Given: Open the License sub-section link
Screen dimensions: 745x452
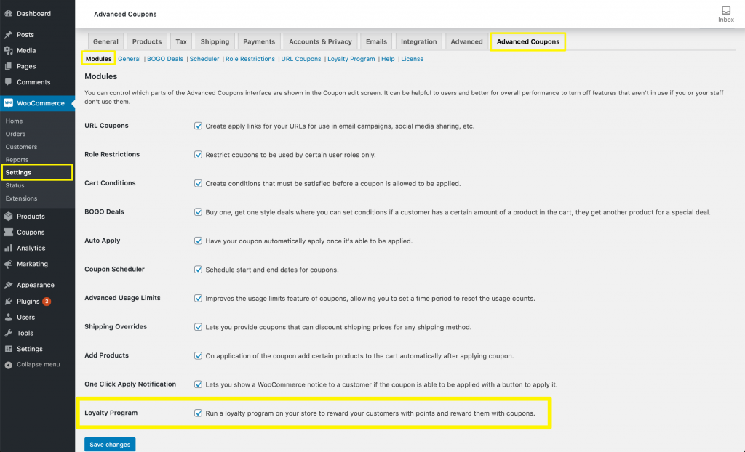Looking at the screenshot, I should [x=412, y=59].
